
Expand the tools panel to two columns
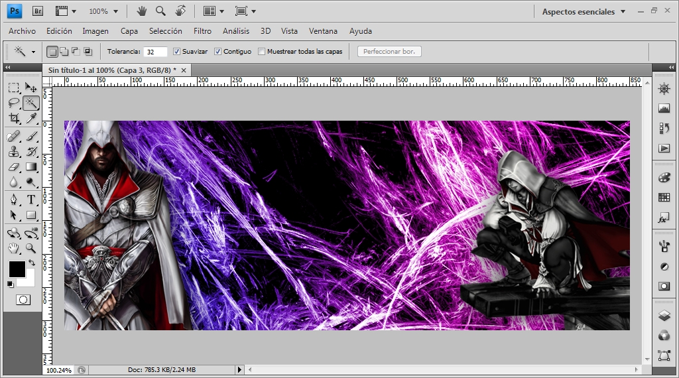[7, 68]
